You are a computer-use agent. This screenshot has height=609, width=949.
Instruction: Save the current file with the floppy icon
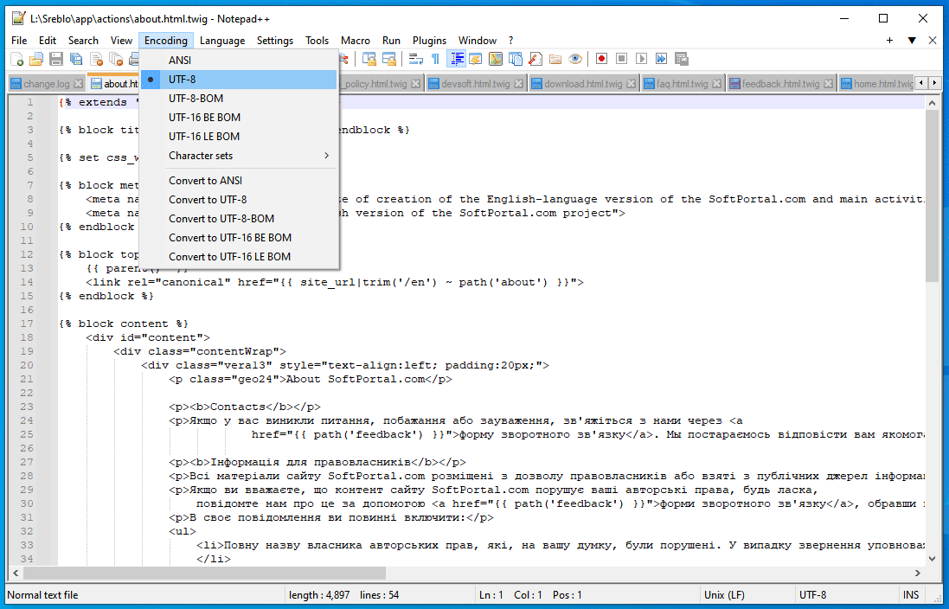(x=56, y=59)
